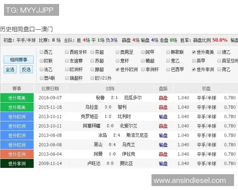The height and width of the screenshot is (190, 238).
Task: Click the 0:0 score of 卢旺达 match
Action: pos(110,163)
